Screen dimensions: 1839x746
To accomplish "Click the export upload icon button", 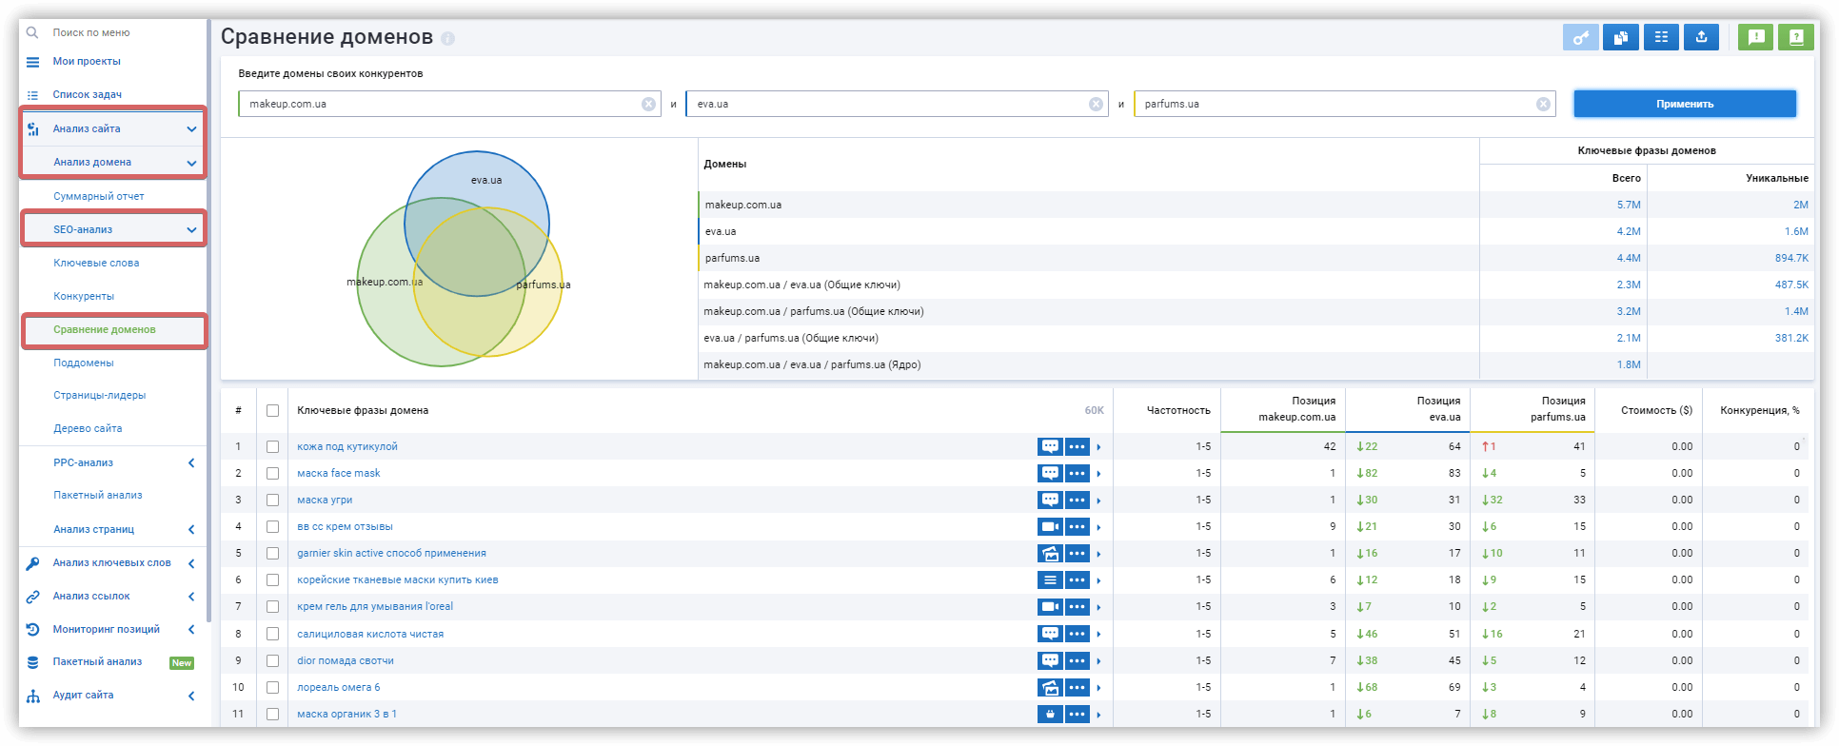I will coord(1701,38).
